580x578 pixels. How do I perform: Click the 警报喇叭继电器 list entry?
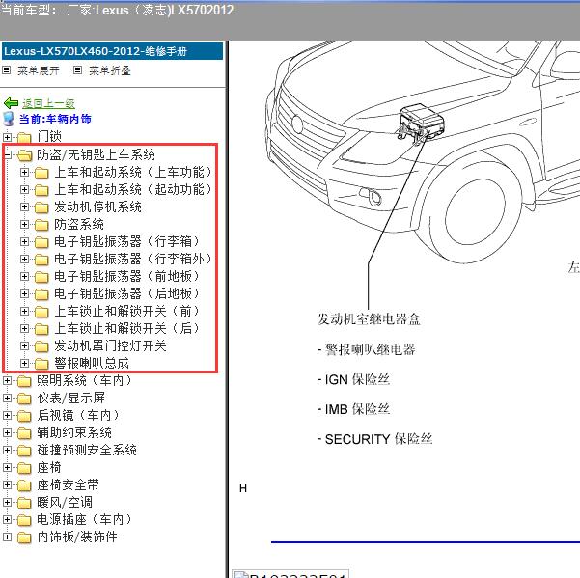[x=367, y=349]
